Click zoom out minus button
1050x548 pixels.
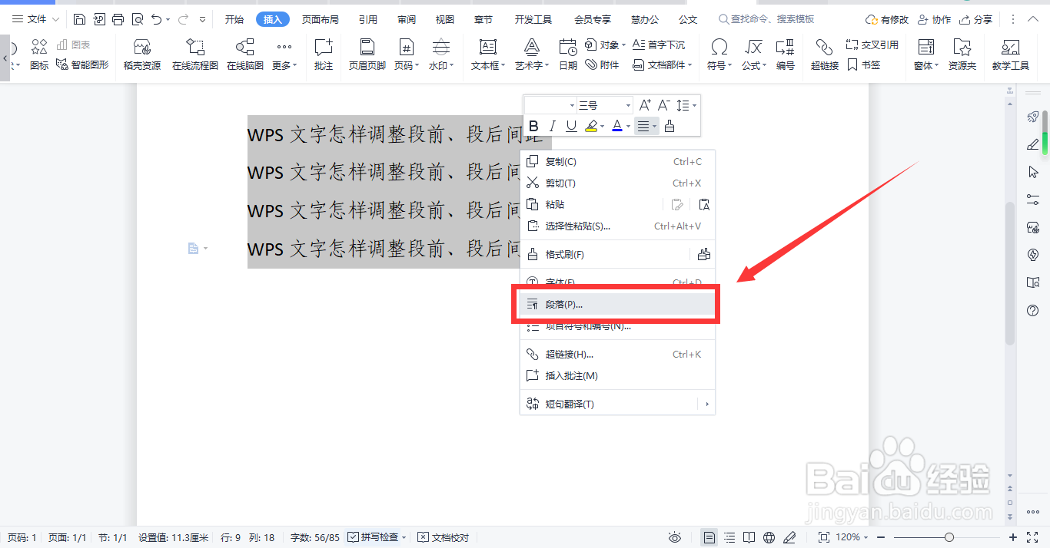[881, 537]
